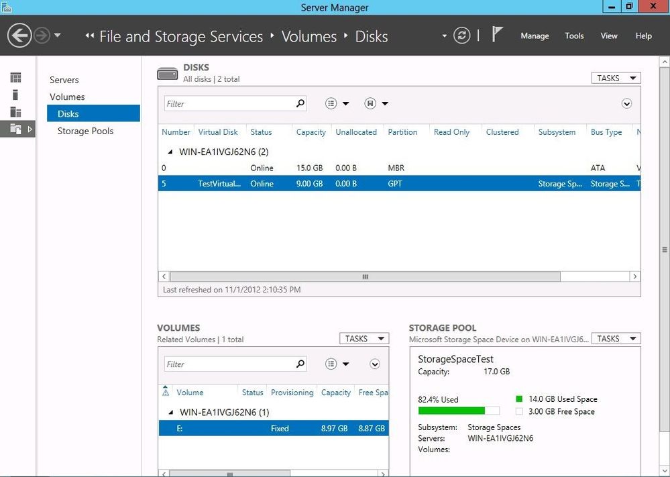Click the notifications flag icon
670x477 pixels.
point(496,35)
